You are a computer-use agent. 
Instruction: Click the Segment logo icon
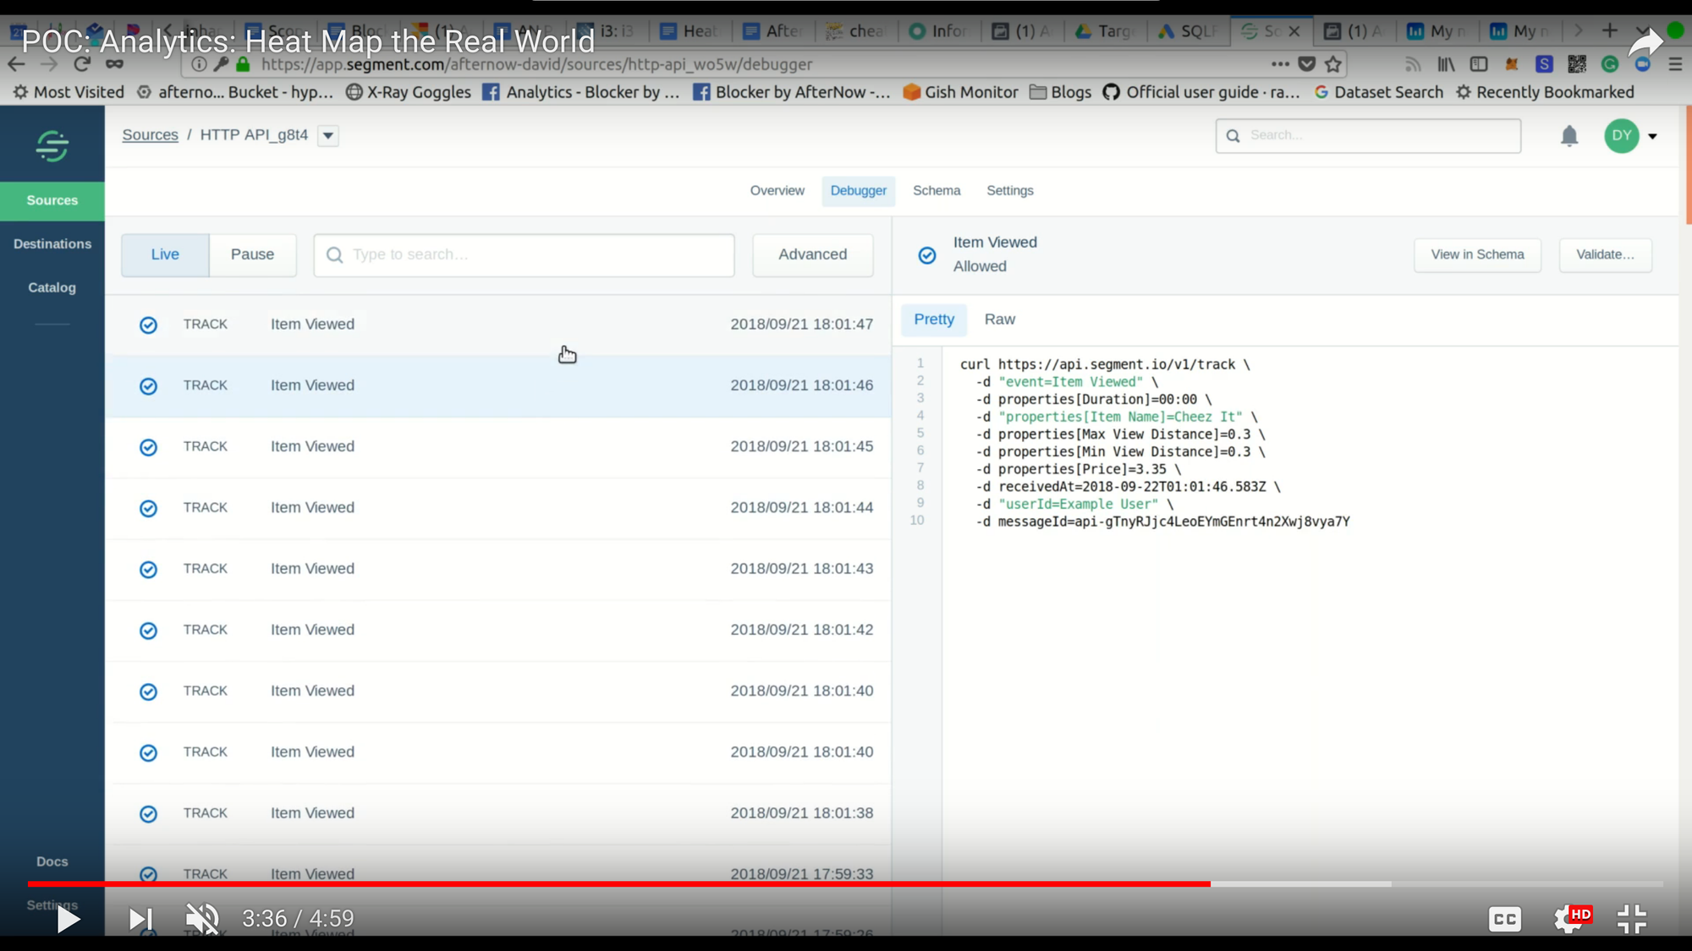click(52, 146)
